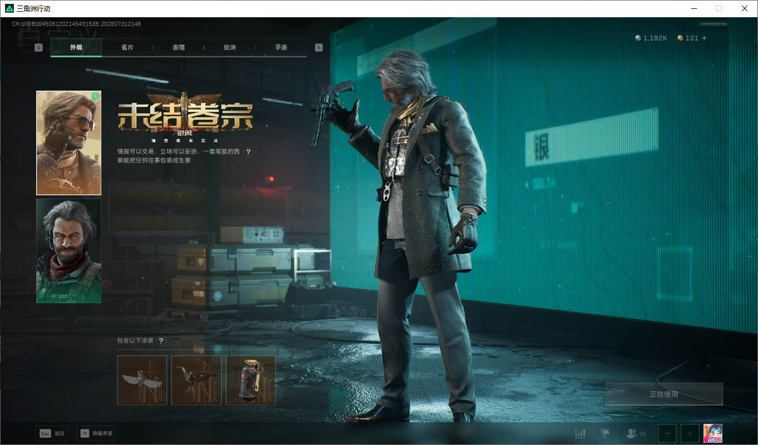
Task: Open the 名片 tab
Action: [127, 47]
